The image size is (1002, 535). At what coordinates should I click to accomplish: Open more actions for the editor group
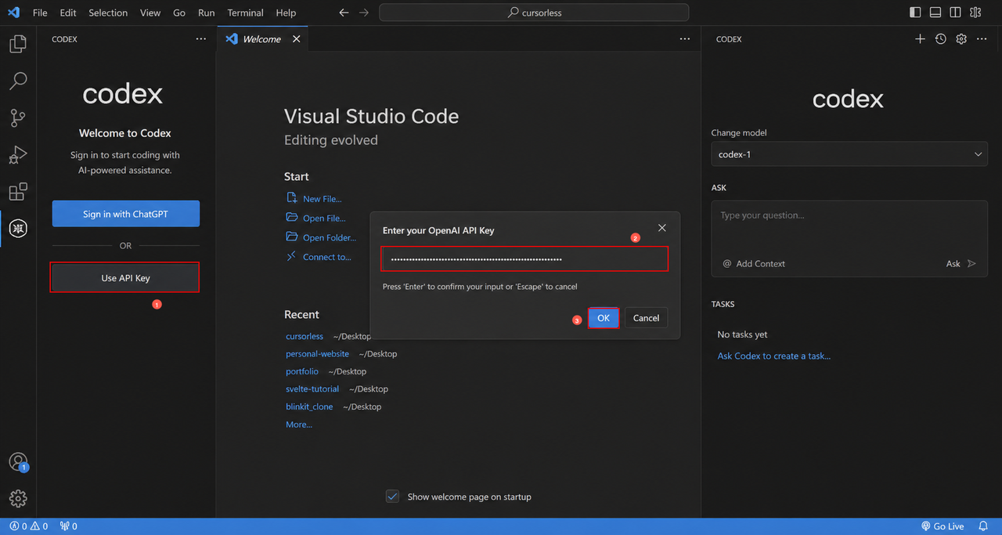coord(685,38)
